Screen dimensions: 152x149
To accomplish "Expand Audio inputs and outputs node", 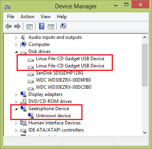I will point(16,38).
